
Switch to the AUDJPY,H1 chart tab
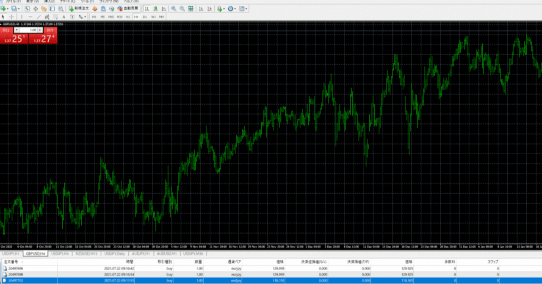pyautogui.click(x=141, y=253)
